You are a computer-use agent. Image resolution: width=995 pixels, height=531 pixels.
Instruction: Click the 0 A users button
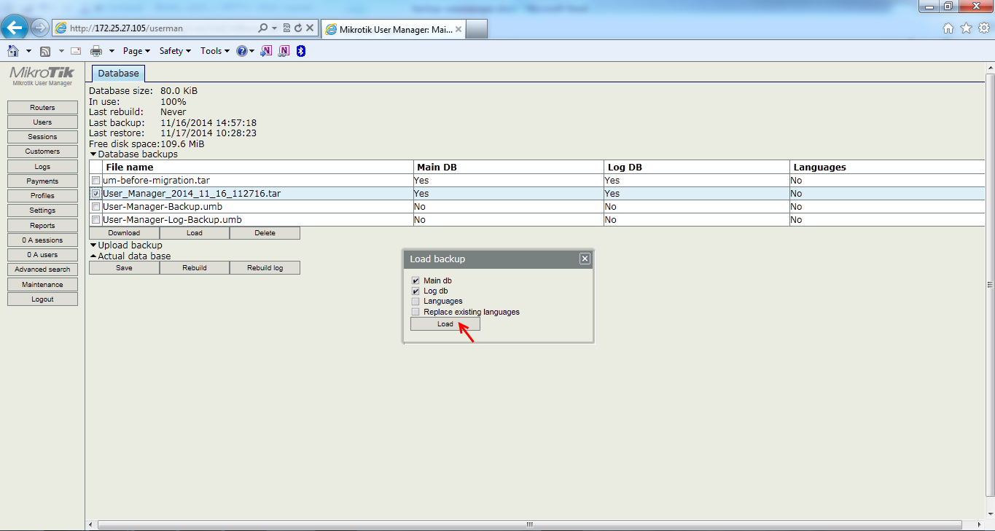point(42,255)
